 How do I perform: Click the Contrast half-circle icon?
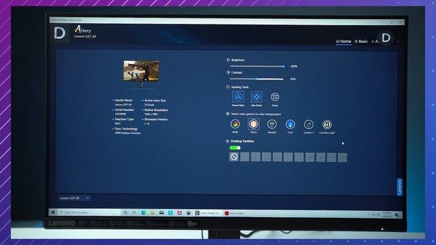click(x=228, y=73)
